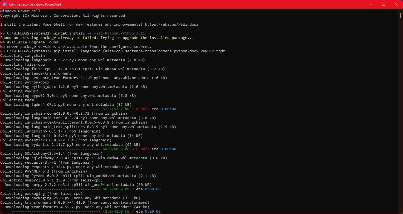This screenshot has height=214, width=403.
Task: Click 'Downloading faiss_cpu-1.12.0' line
Action: click(85, 69)
